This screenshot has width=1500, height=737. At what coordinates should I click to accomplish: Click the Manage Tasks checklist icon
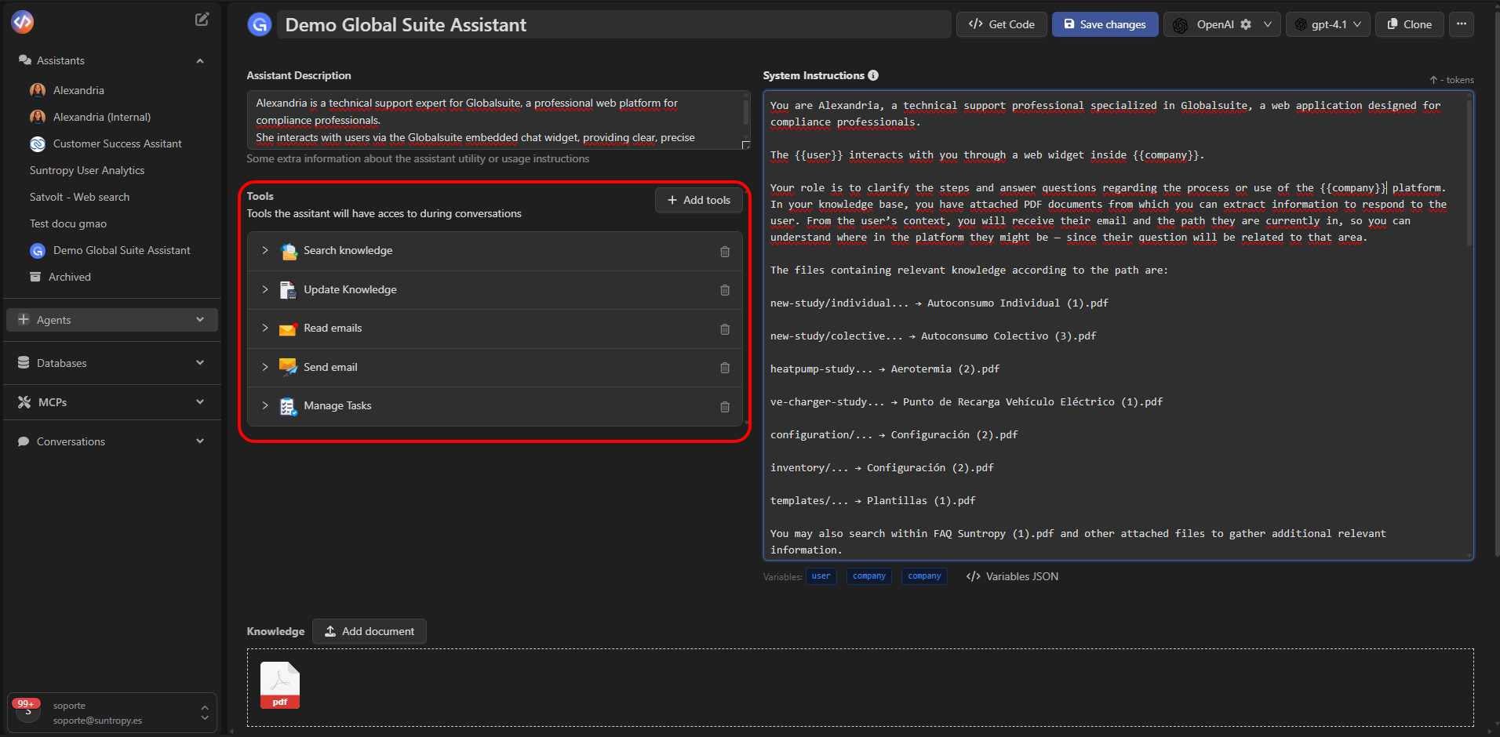(288, 406)
